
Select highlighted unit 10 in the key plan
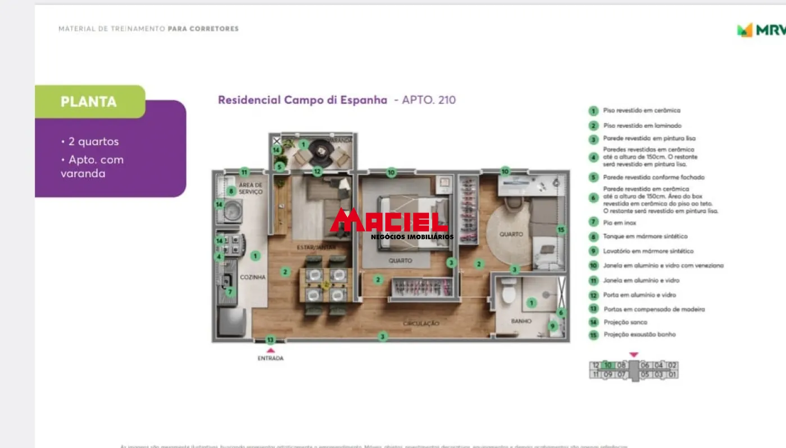pyautogui.click(x=607, y=365)
